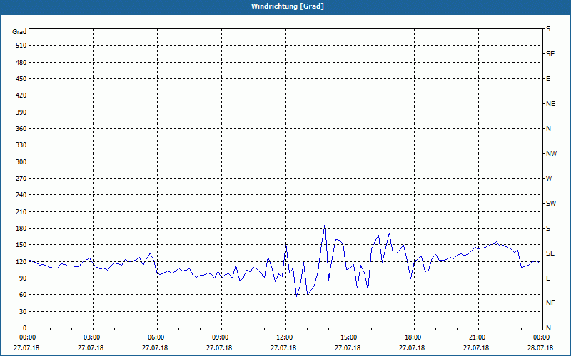
Task: Click the 60 degree axis value
Action: [23, 295]
